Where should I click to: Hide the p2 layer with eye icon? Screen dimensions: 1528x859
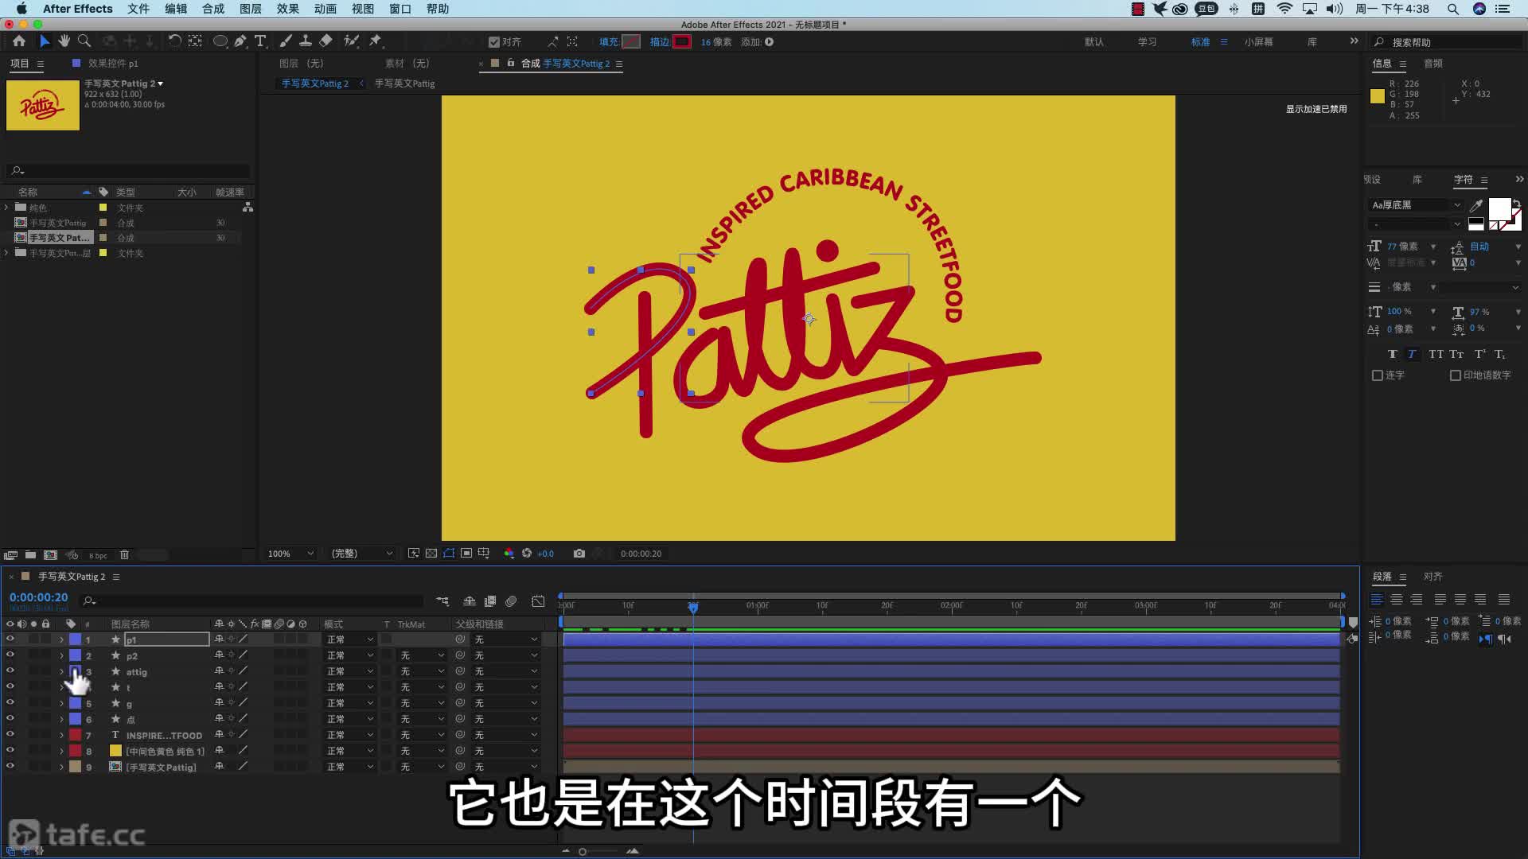[10, 655]
